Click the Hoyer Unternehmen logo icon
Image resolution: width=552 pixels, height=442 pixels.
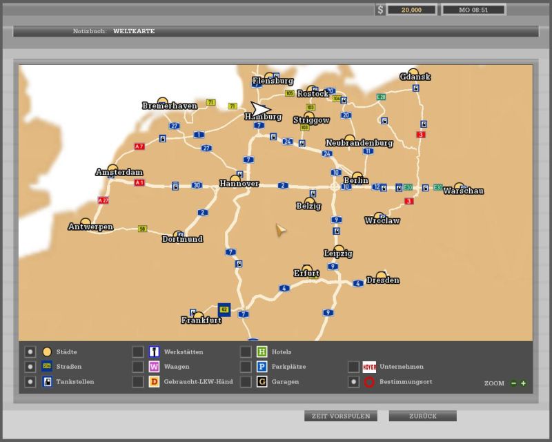pyautogui.click(x=369, y=367)
